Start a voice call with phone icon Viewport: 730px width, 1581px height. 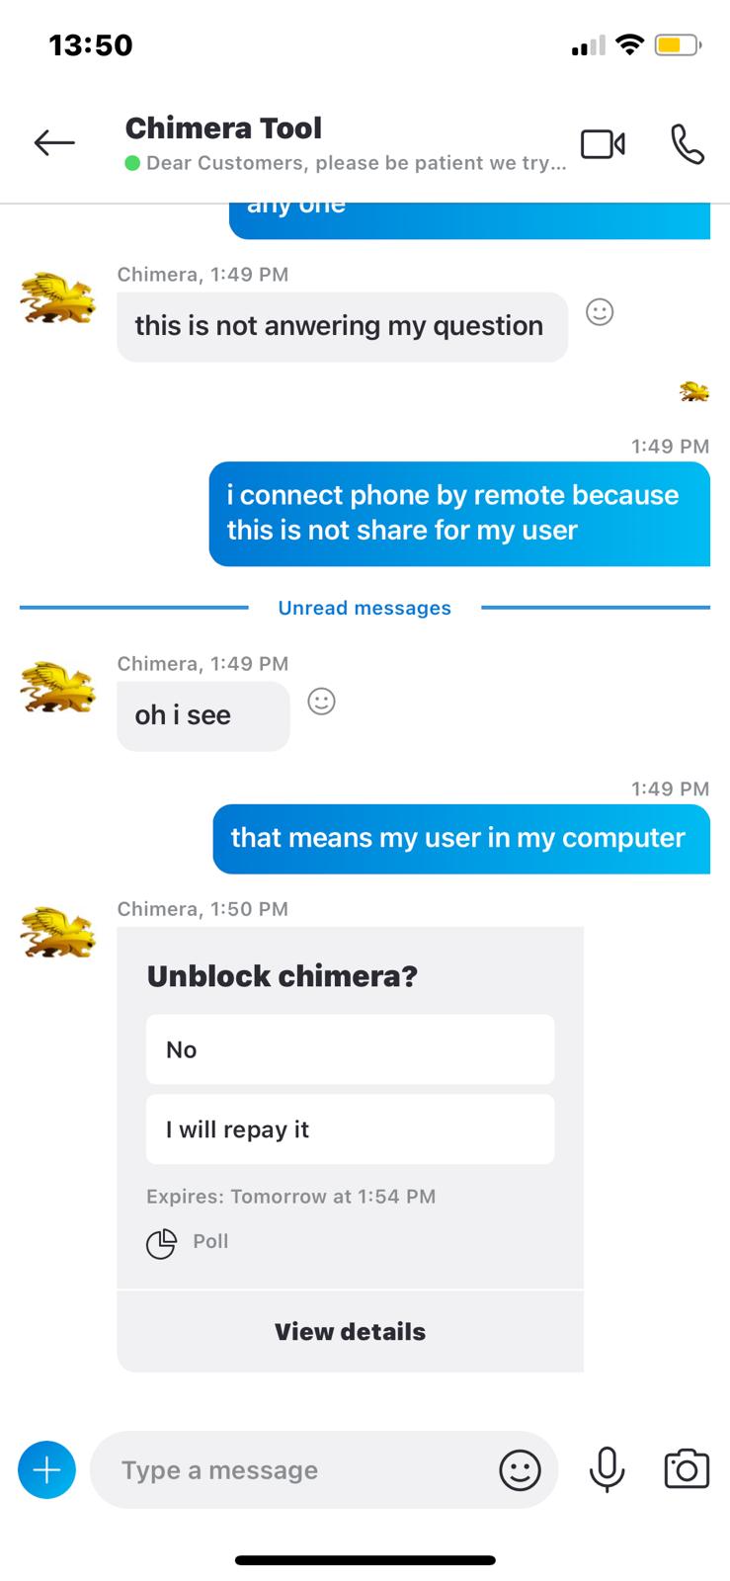pyautogui.click(x=688, y=144)
